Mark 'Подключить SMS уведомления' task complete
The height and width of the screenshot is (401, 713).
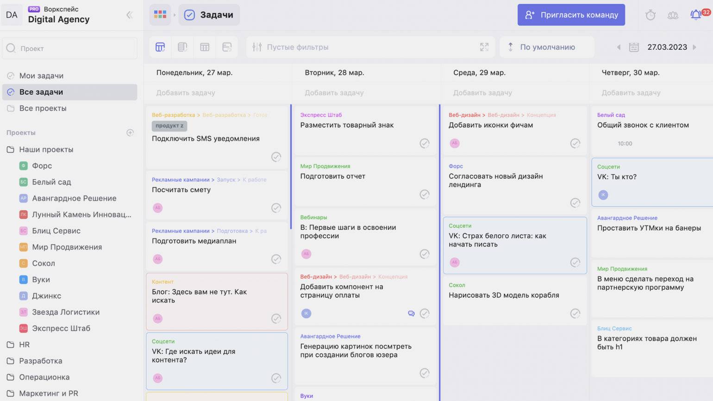point(276,157)
